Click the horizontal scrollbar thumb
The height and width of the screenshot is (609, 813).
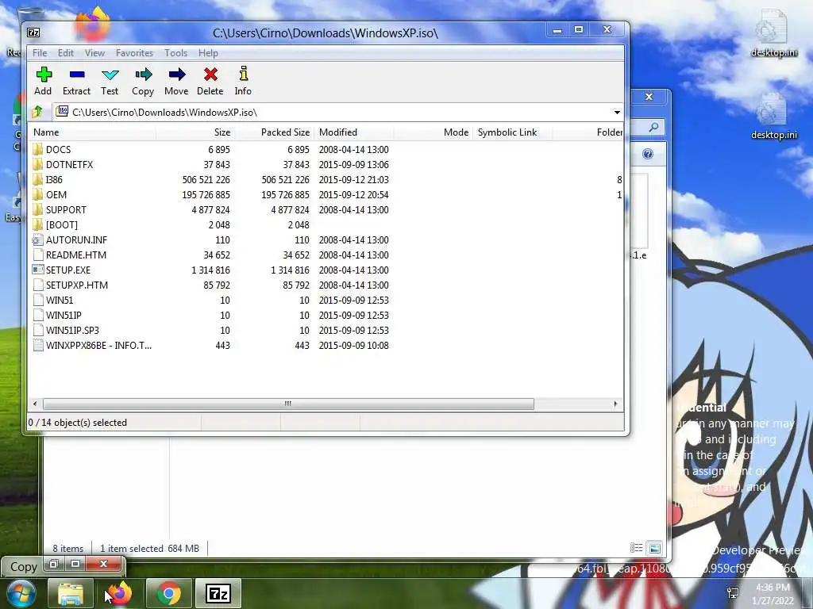(x=288, y=404)
